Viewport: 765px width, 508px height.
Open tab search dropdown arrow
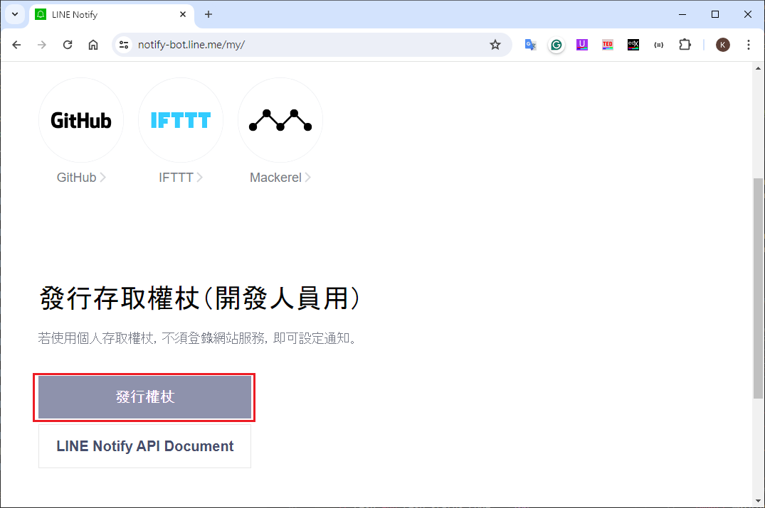15,14
